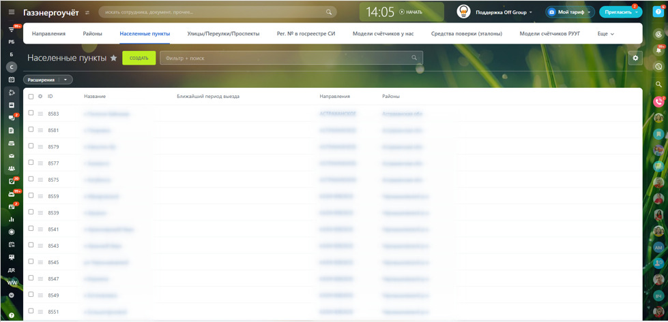Click the НАЧАТЬ workday button
Viewport: 668px width, 322px height.
pyautogui.click(x=411, y=12)
